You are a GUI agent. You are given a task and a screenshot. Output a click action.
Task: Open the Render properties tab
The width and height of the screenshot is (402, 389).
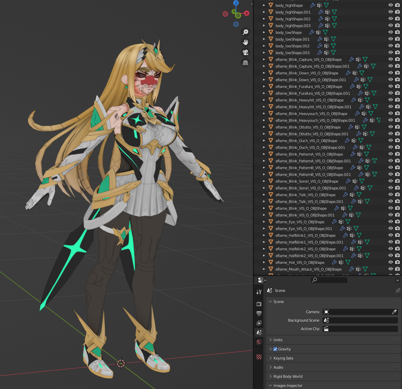(x=259, y=304)
